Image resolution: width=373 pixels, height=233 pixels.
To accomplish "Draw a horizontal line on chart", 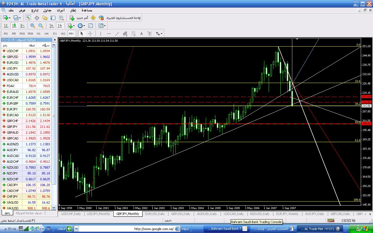I will pos(109,33).
